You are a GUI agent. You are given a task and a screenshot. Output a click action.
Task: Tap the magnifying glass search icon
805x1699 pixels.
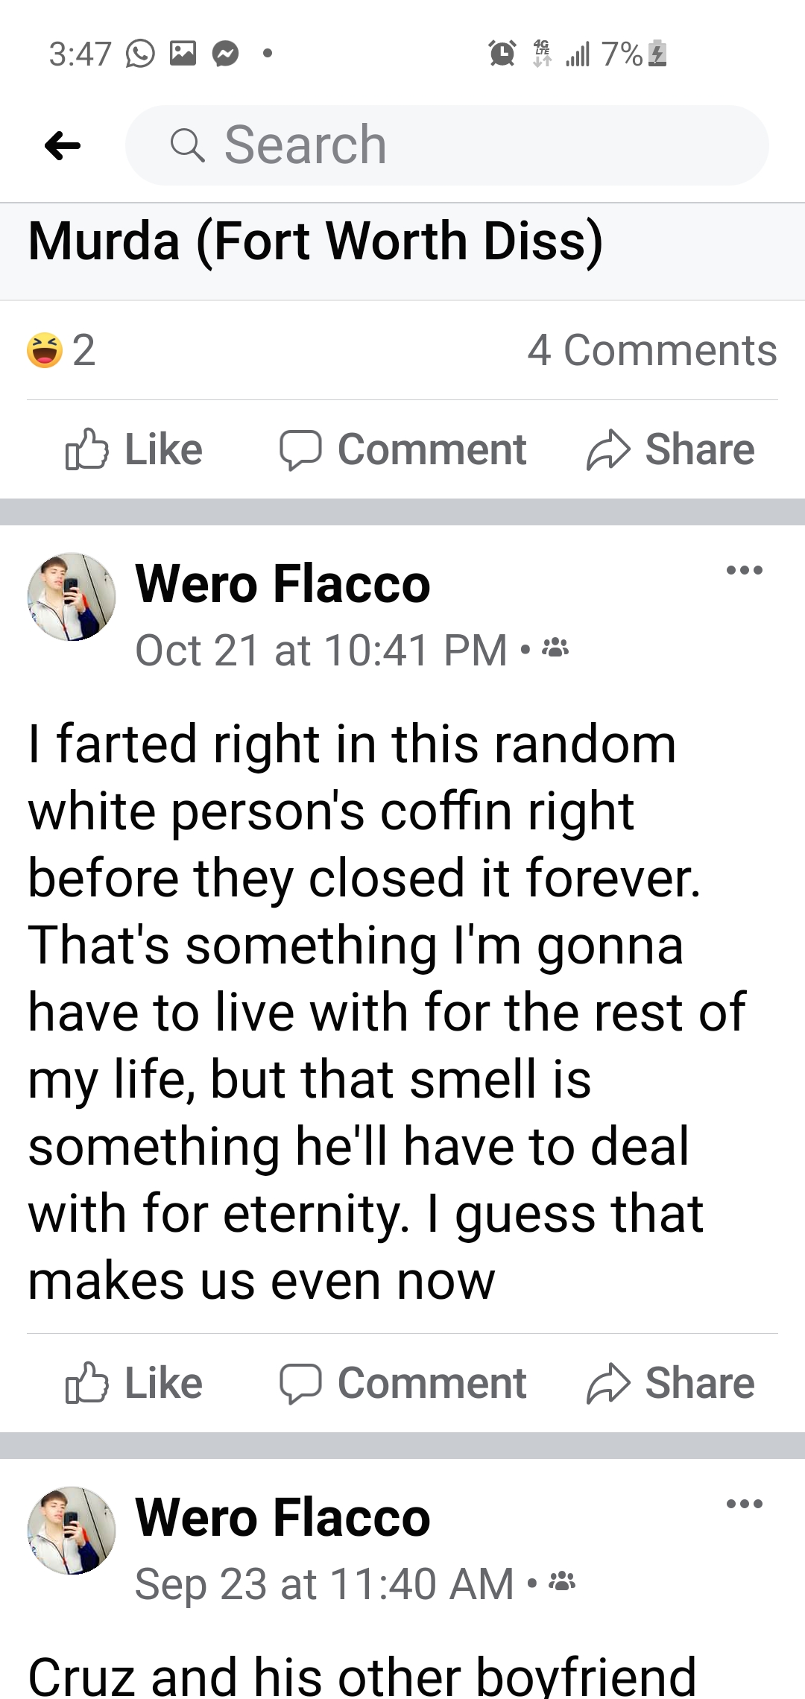pyautogui.click(x=187, y=145)
